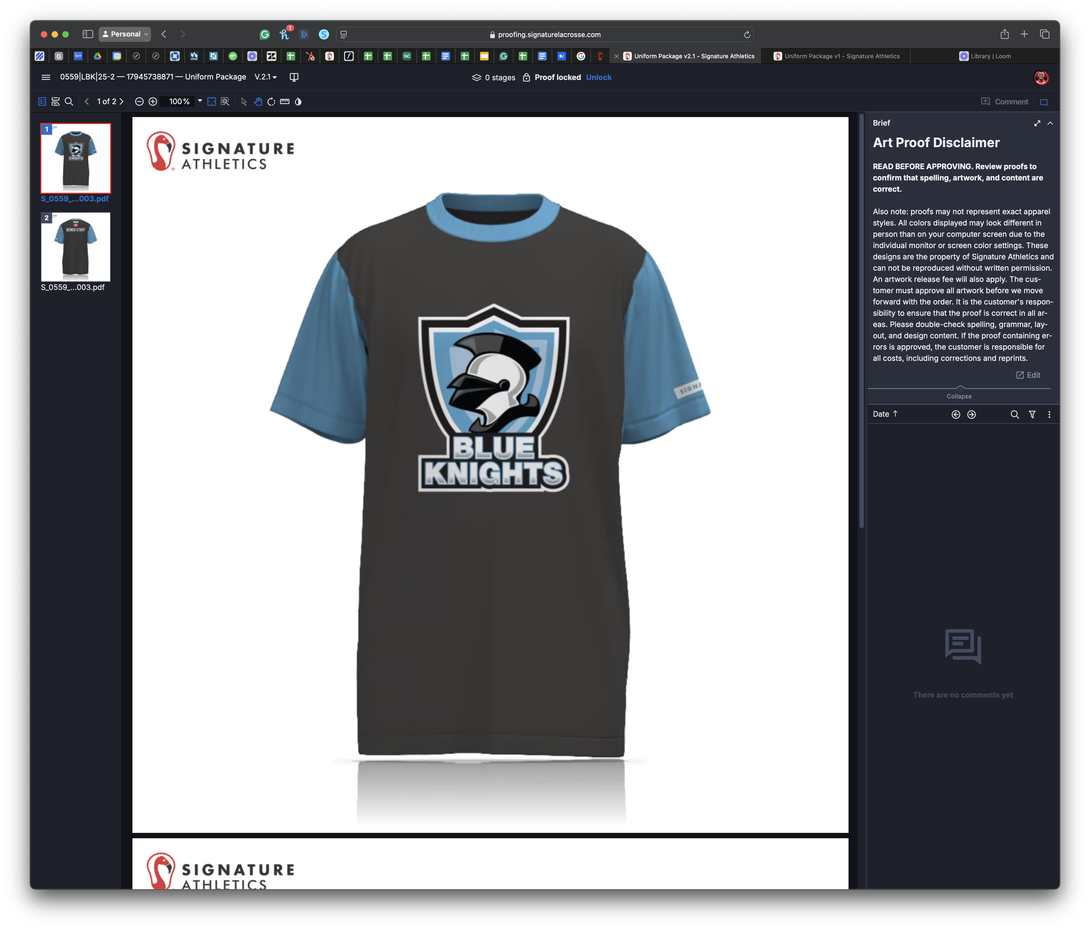Viewport: 1090px width, 929px height.
Task: Activate the marquee zoom tool
Action: pyautogui.click(x=225, y=101)
